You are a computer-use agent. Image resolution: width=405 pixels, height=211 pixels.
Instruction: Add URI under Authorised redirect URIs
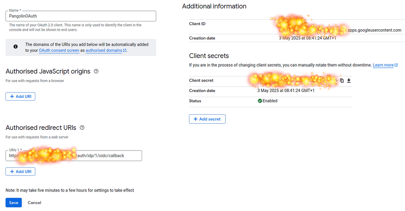(20, 172)
